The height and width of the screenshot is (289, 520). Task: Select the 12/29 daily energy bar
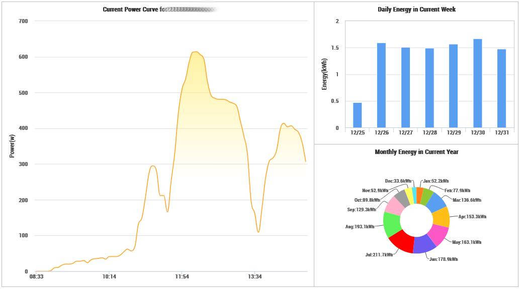tap(453, 86)
